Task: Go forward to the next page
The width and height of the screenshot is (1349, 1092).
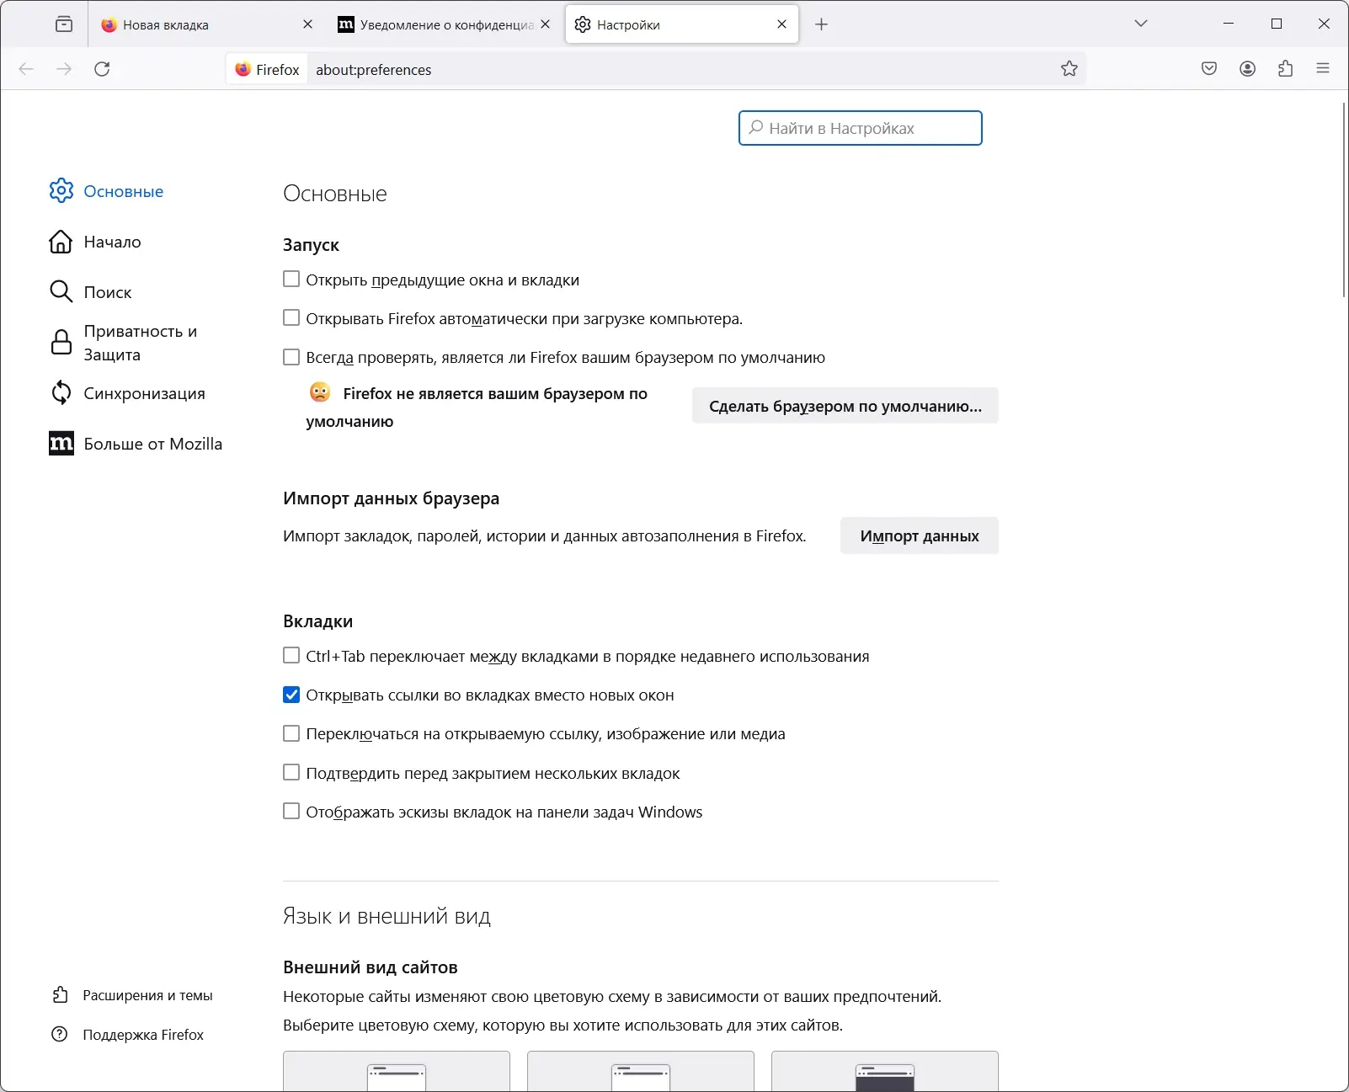Action: (64, 69)
